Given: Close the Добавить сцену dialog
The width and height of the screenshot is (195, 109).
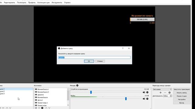Looking at the screenshot, I should 129,48.
